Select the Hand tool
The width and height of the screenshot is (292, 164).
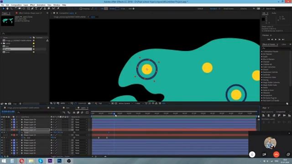7,9
